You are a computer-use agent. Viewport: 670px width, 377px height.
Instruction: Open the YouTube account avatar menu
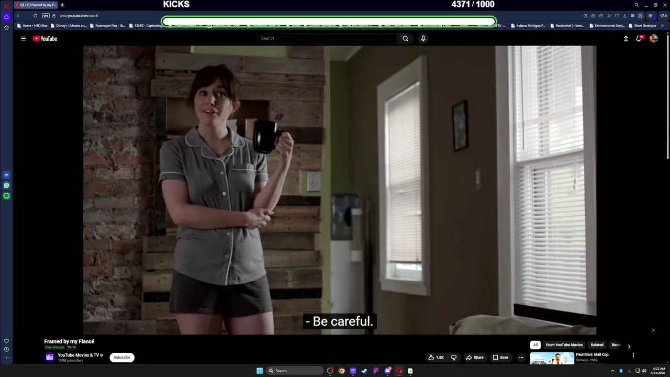654,38
